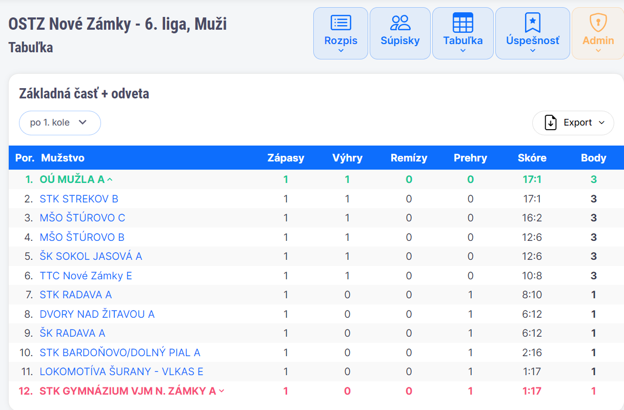Open the 'po 1. kole' round dropdown
This screenshot has height=410, width=624.
click(x=60, y=123)
